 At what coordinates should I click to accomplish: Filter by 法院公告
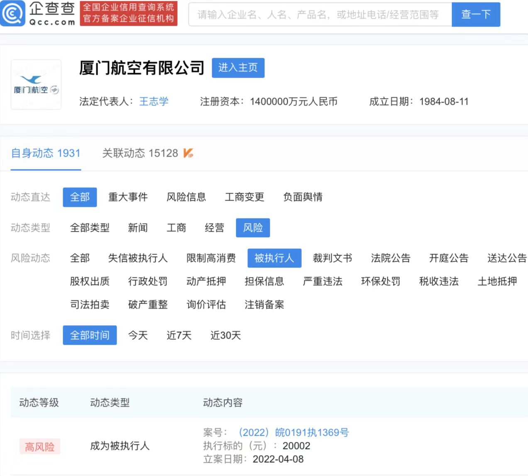391,258
